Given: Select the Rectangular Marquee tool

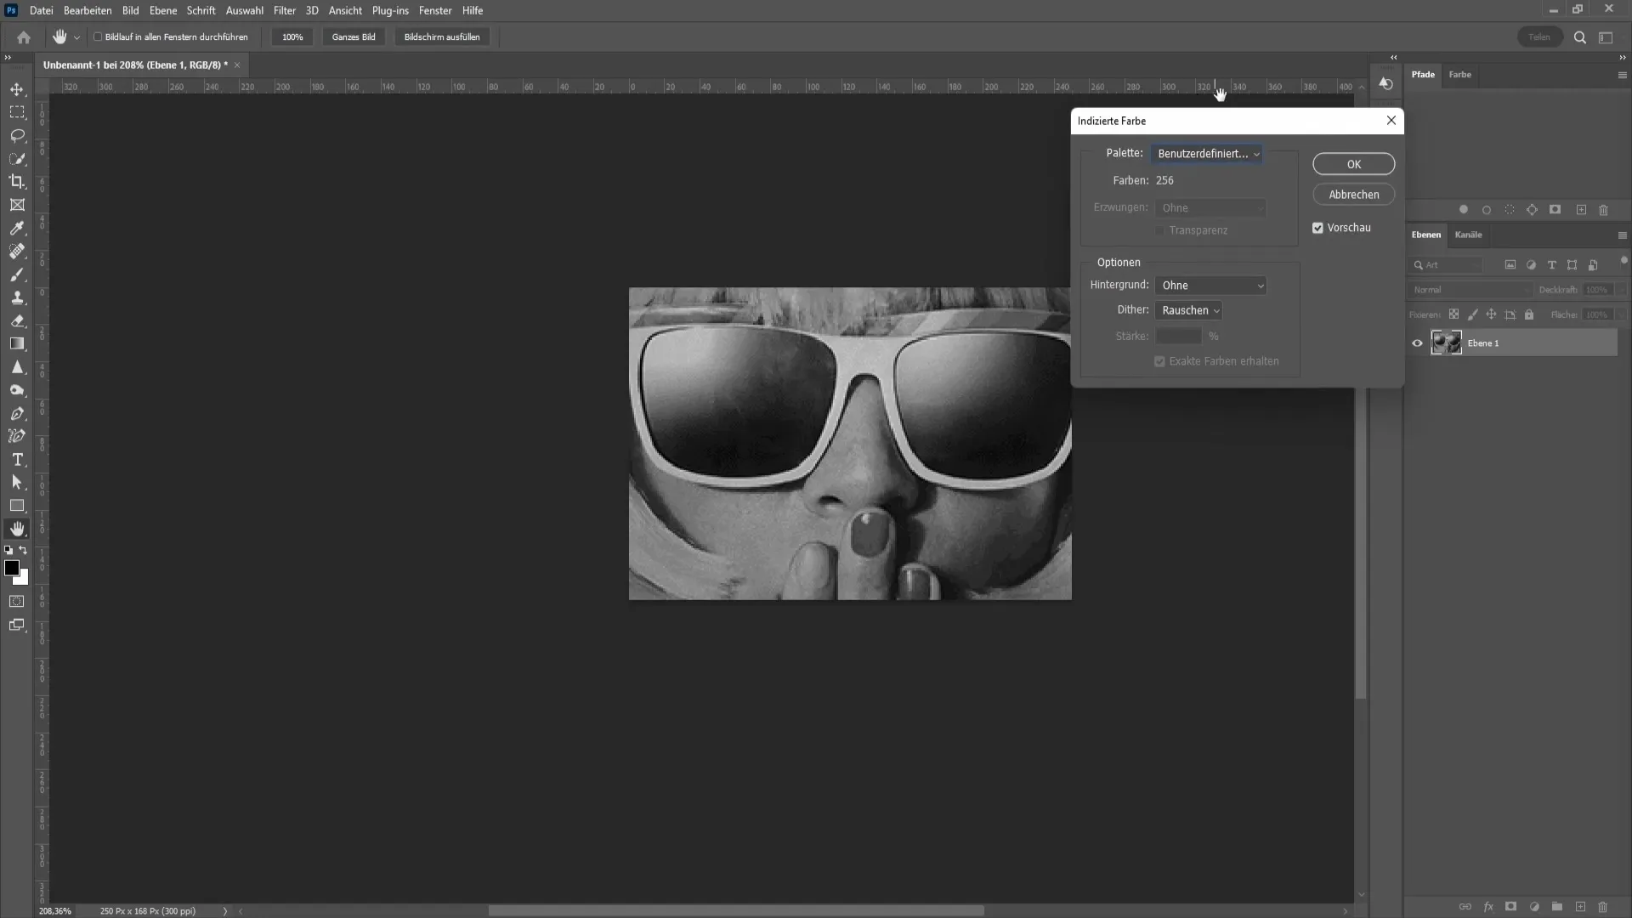Looking at the screenshot, I should coord(17,112).
